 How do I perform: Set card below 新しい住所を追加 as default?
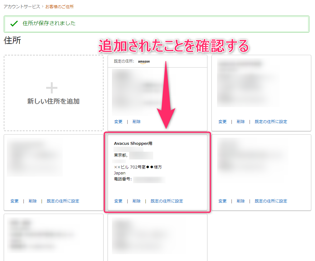63,201
